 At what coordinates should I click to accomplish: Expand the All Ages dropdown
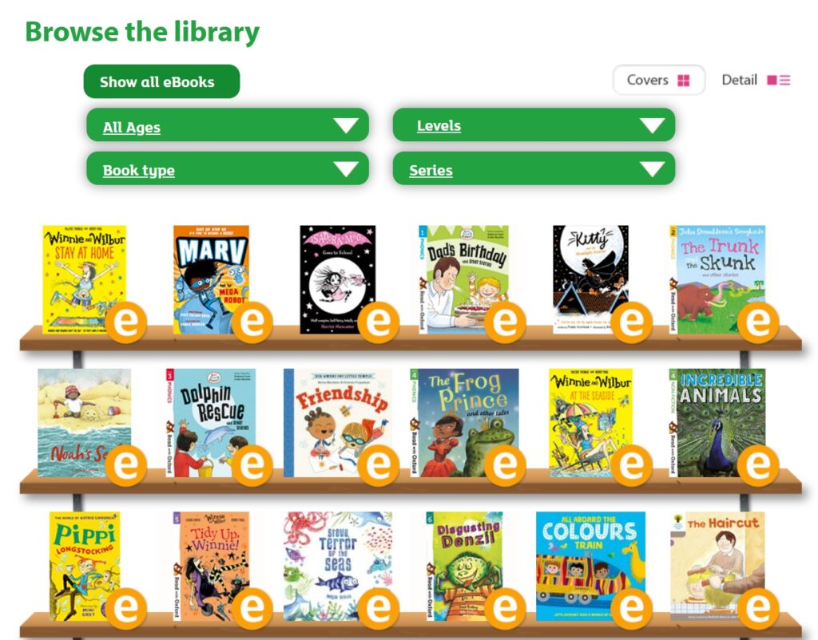(228, 126)
